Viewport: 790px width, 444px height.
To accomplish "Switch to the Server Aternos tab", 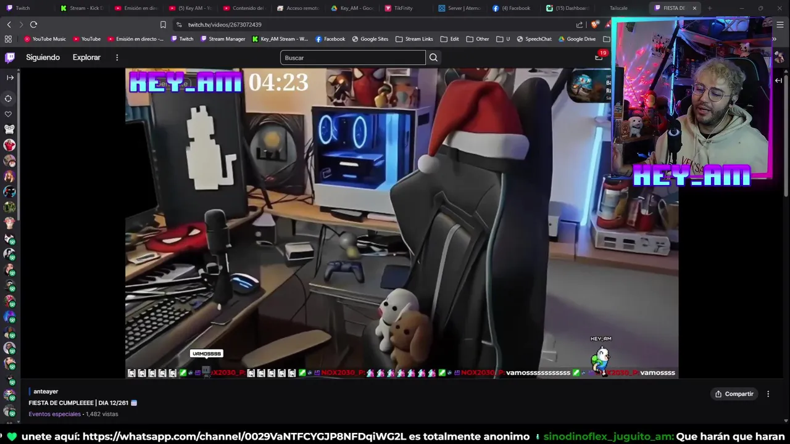I will [x=460, y=8].
